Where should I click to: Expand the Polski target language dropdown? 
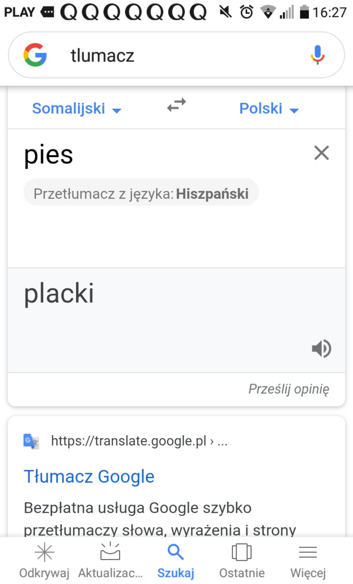tap(269, 108)
